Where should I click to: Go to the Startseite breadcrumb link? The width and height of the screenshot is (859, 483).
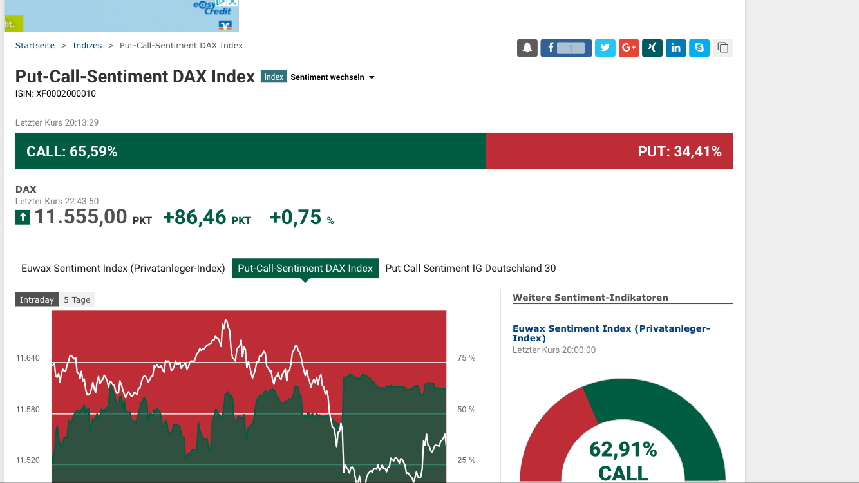click(x=35, y=46)
